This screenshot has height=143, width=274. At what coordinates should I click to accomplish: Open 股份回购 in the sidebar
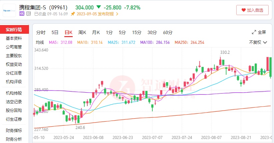pos(14,110)
